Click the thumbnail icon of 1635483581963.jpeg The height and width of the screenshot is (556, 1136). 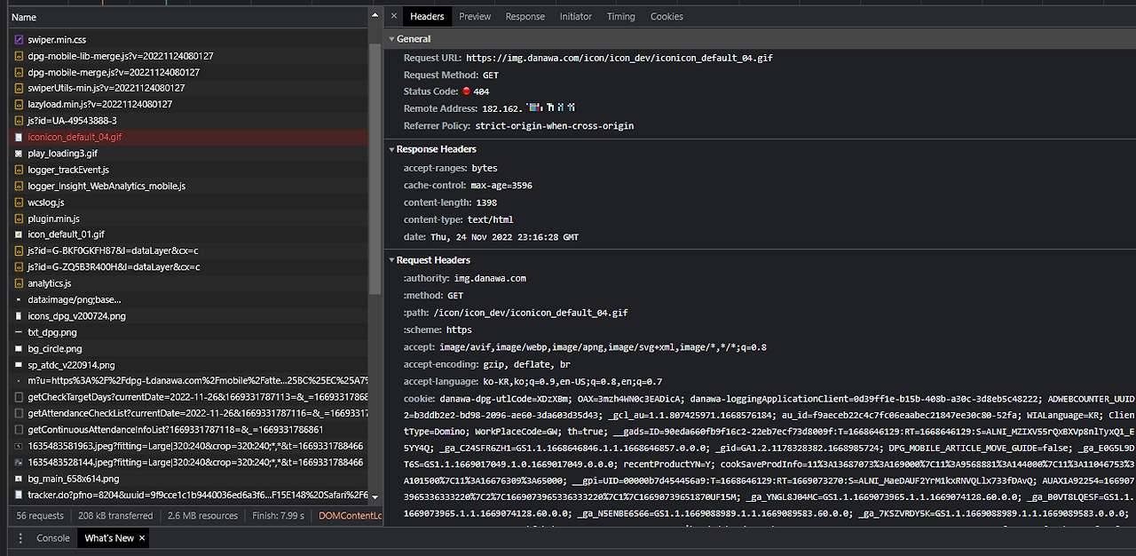click(x=19, y=446)
